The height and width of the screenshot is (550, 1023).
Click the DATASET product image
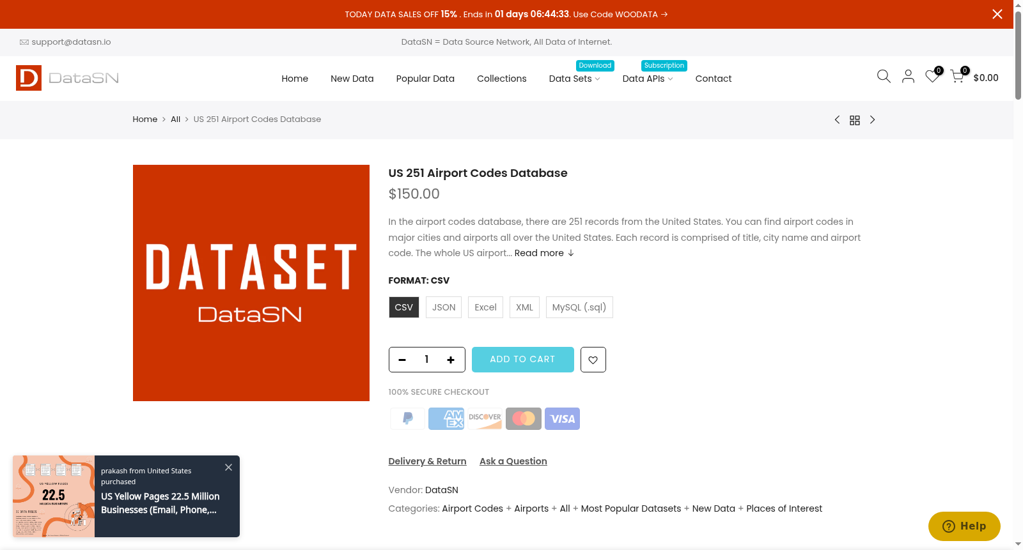tap(251, 283)
